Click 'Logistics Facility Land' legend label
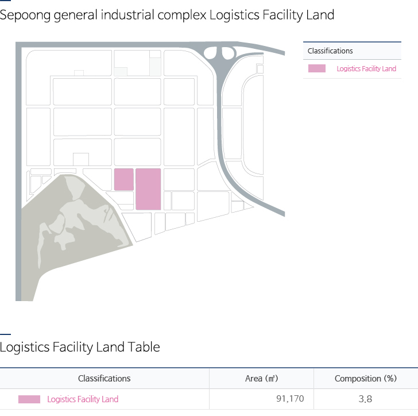 366,69
